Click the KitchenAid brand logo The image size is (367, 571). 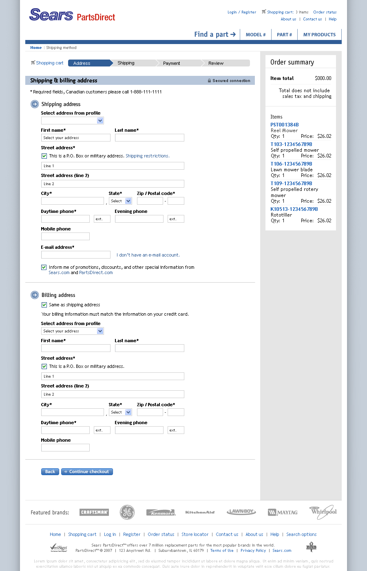coord(200,512)
